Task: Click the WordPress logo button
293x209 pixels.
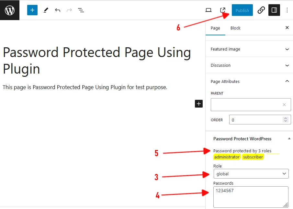Action: click(x=10, y=10)
